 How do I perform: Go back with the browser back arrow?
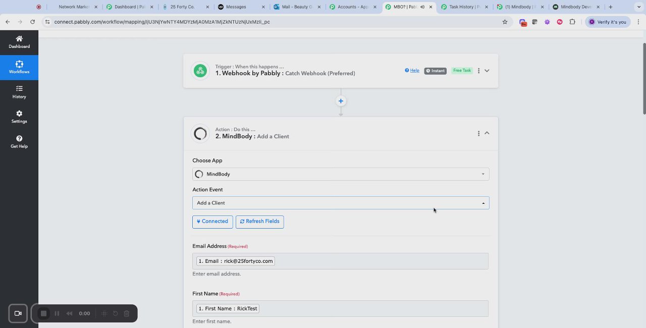pyautogui.click(x=8, y=22)
